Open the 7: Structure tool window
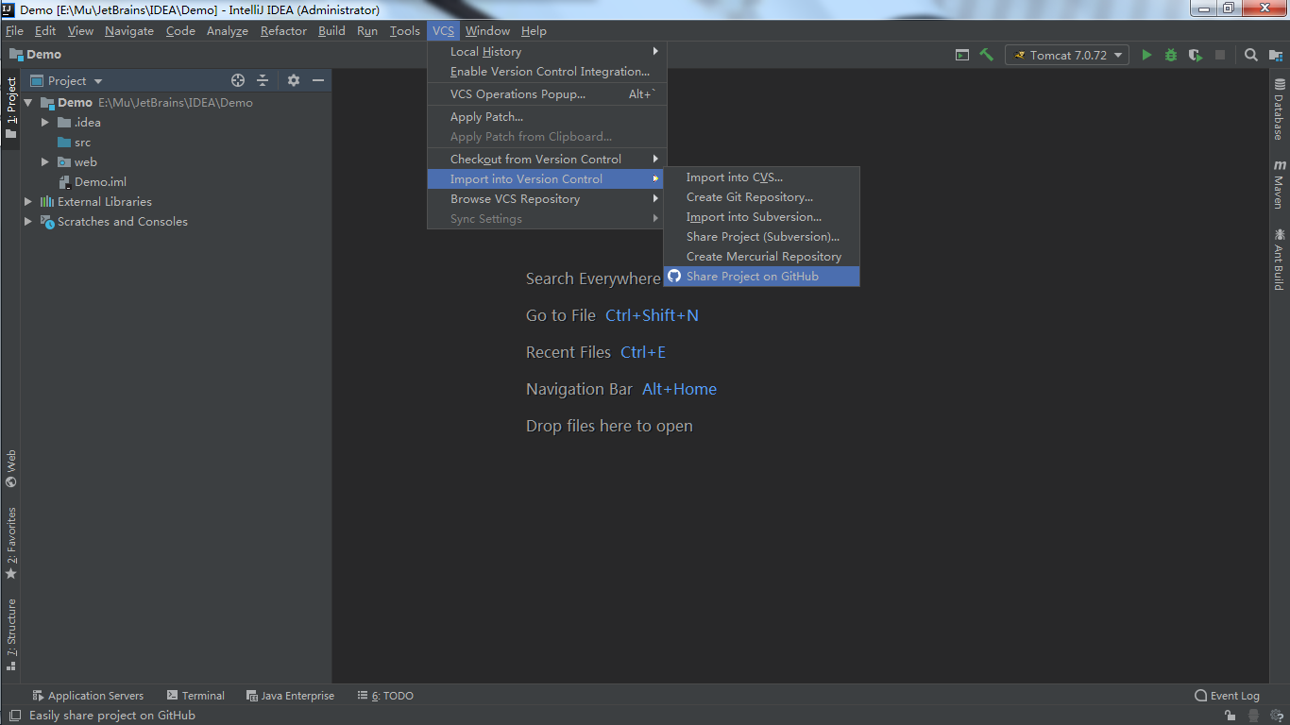 pyautogui.click(x=10, y=633)
